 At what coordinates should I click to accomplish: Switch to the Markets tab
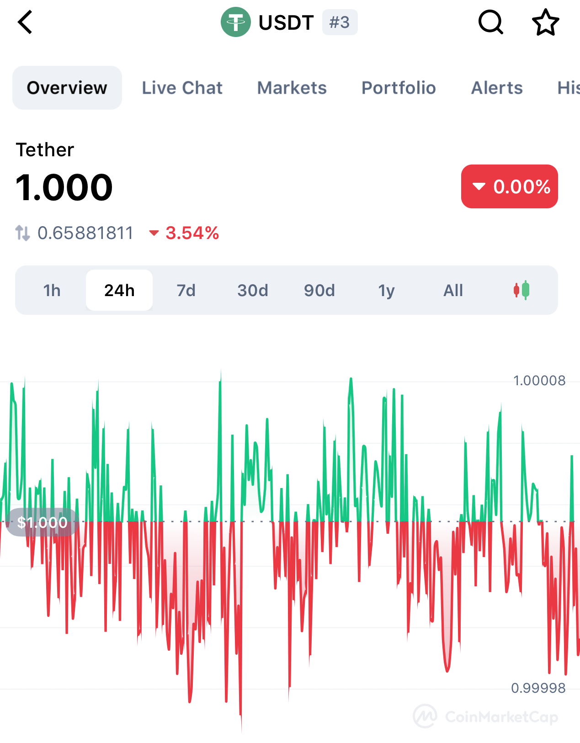pyautogui.click(x=292, y=88)
